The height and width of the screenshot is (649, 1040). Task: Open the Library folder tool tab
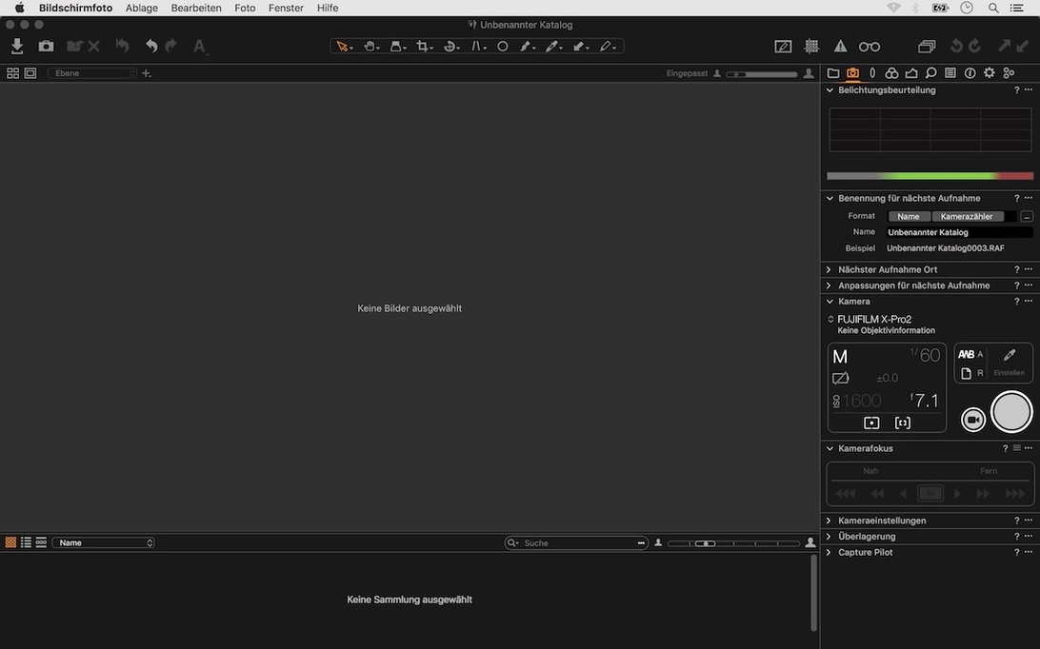833,73
